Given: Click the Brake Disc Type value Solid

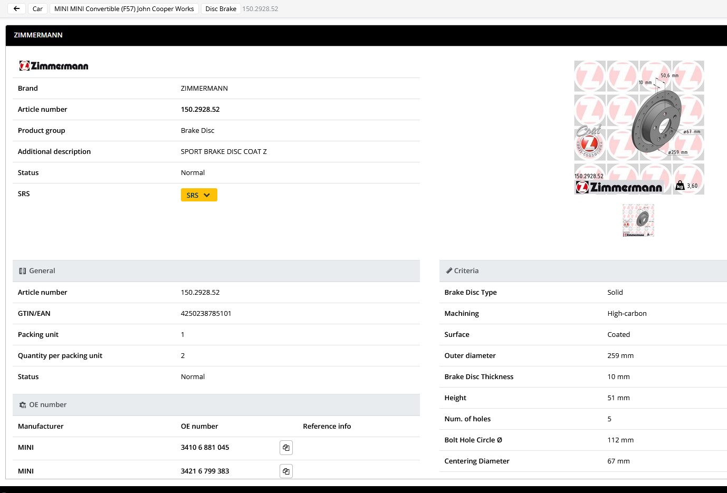Looking at the screenshot, I should point(615,292).
